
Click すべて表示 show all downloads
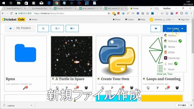tap(182, 105)
